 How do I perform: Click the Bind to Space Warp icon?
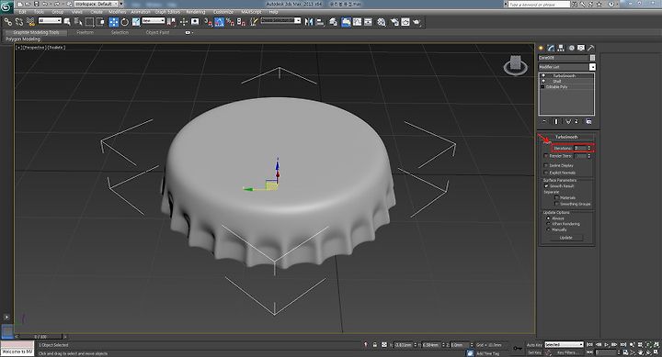click(x=30, y=21)
